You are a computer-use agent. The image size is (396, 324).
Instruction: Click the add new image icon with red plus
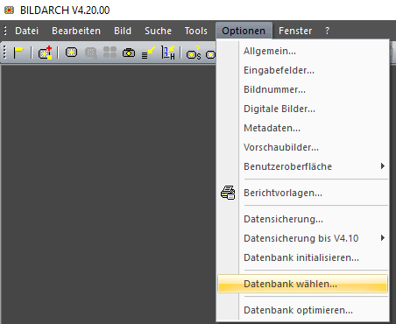pos(46,53)
